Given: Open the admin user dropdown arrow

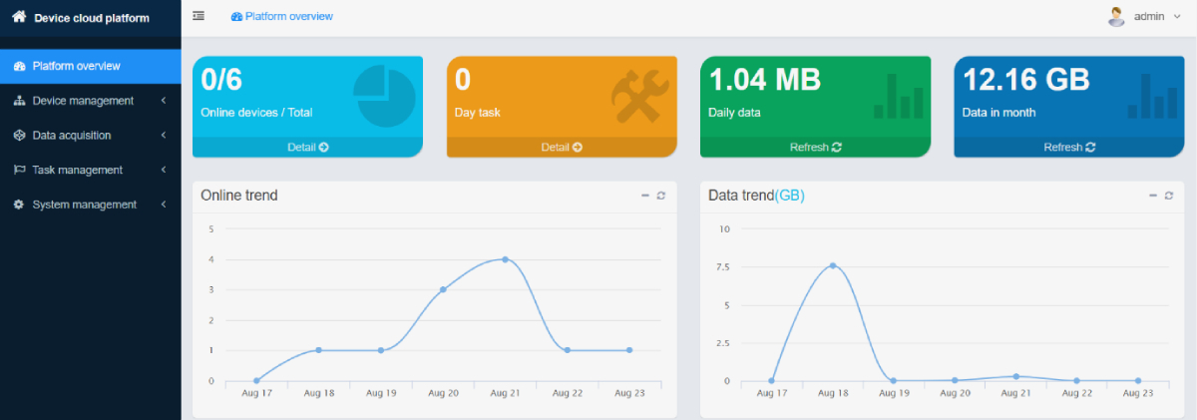Looking at the screenshot, I should (x=1177, y=17).
